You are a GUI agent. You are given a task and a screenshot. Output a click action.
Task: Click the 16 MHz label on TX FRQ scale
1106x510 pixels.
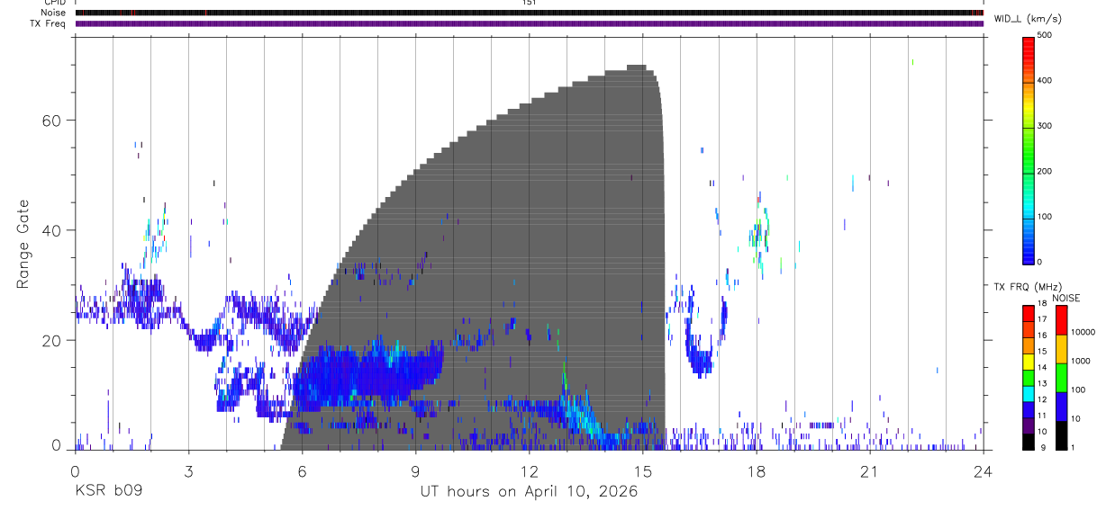coord(1043,336)
